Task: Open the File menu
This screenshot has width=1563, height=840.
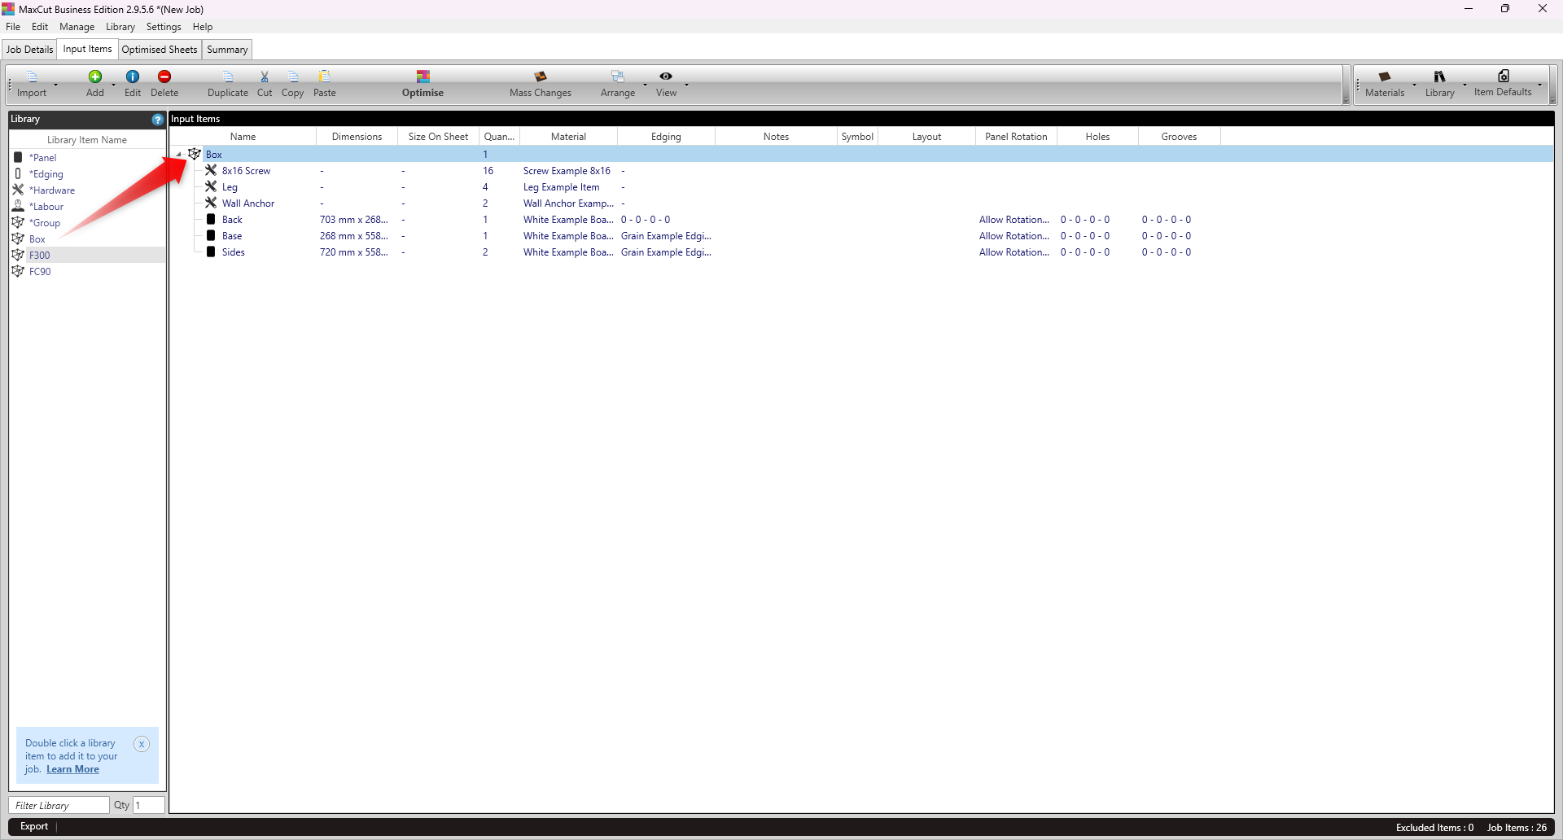Action: pos(13,27)
